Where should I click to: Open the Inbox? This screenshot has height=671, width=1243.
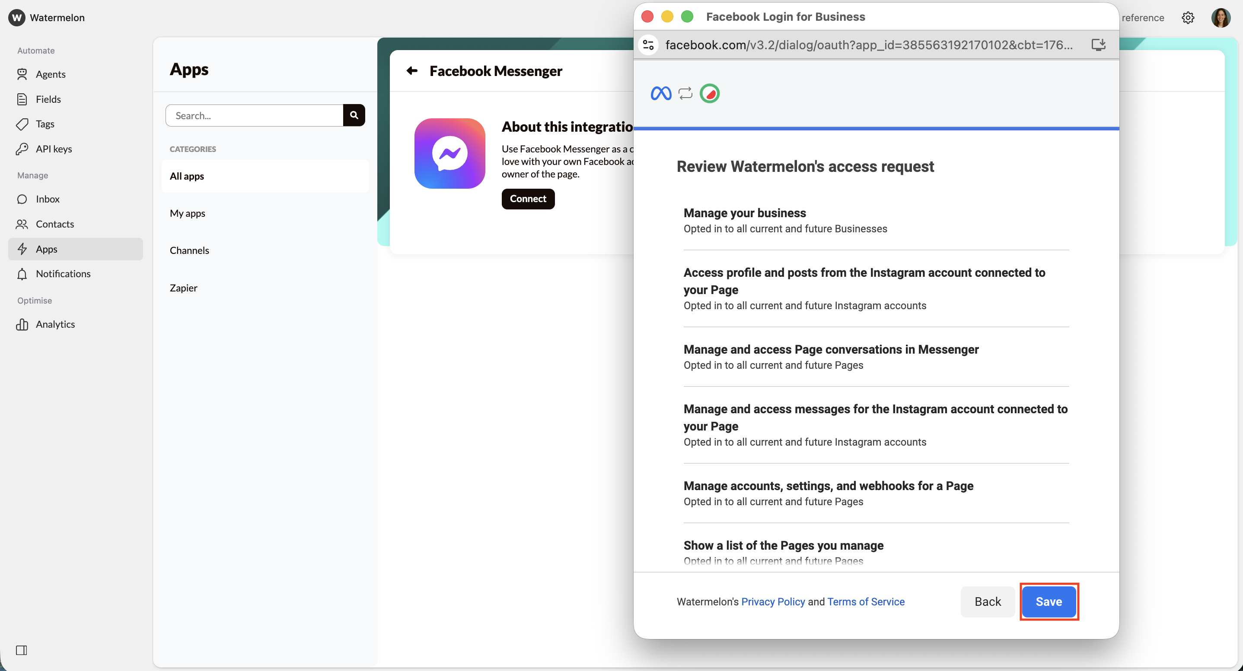click(48, 199)
